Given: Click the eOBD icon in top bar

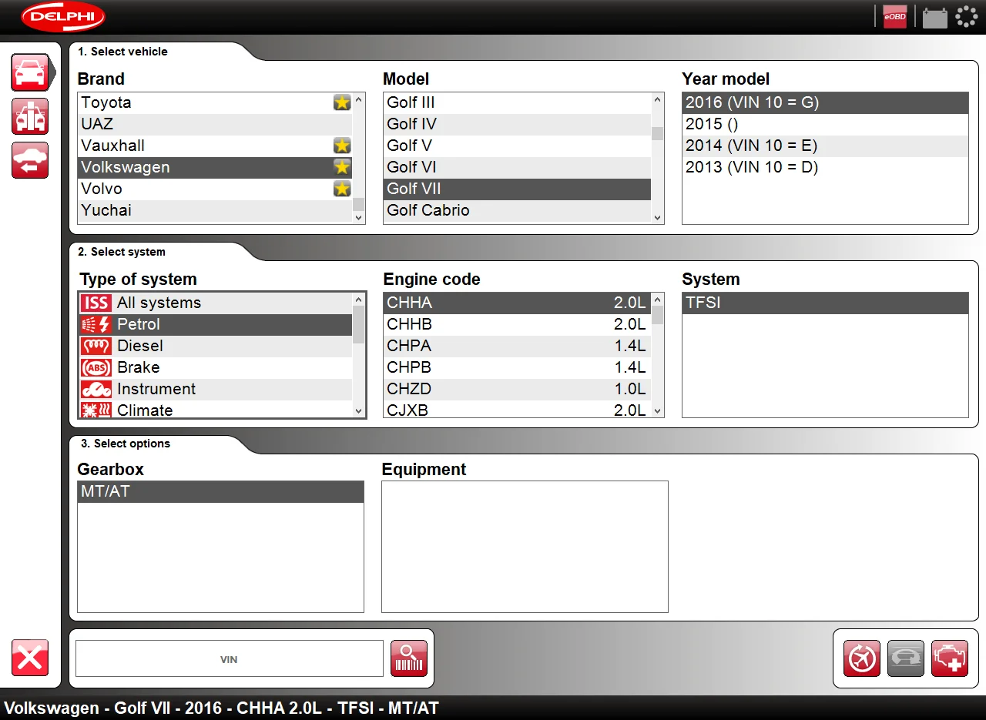Looking at the screenshot, I should point(895,17).
